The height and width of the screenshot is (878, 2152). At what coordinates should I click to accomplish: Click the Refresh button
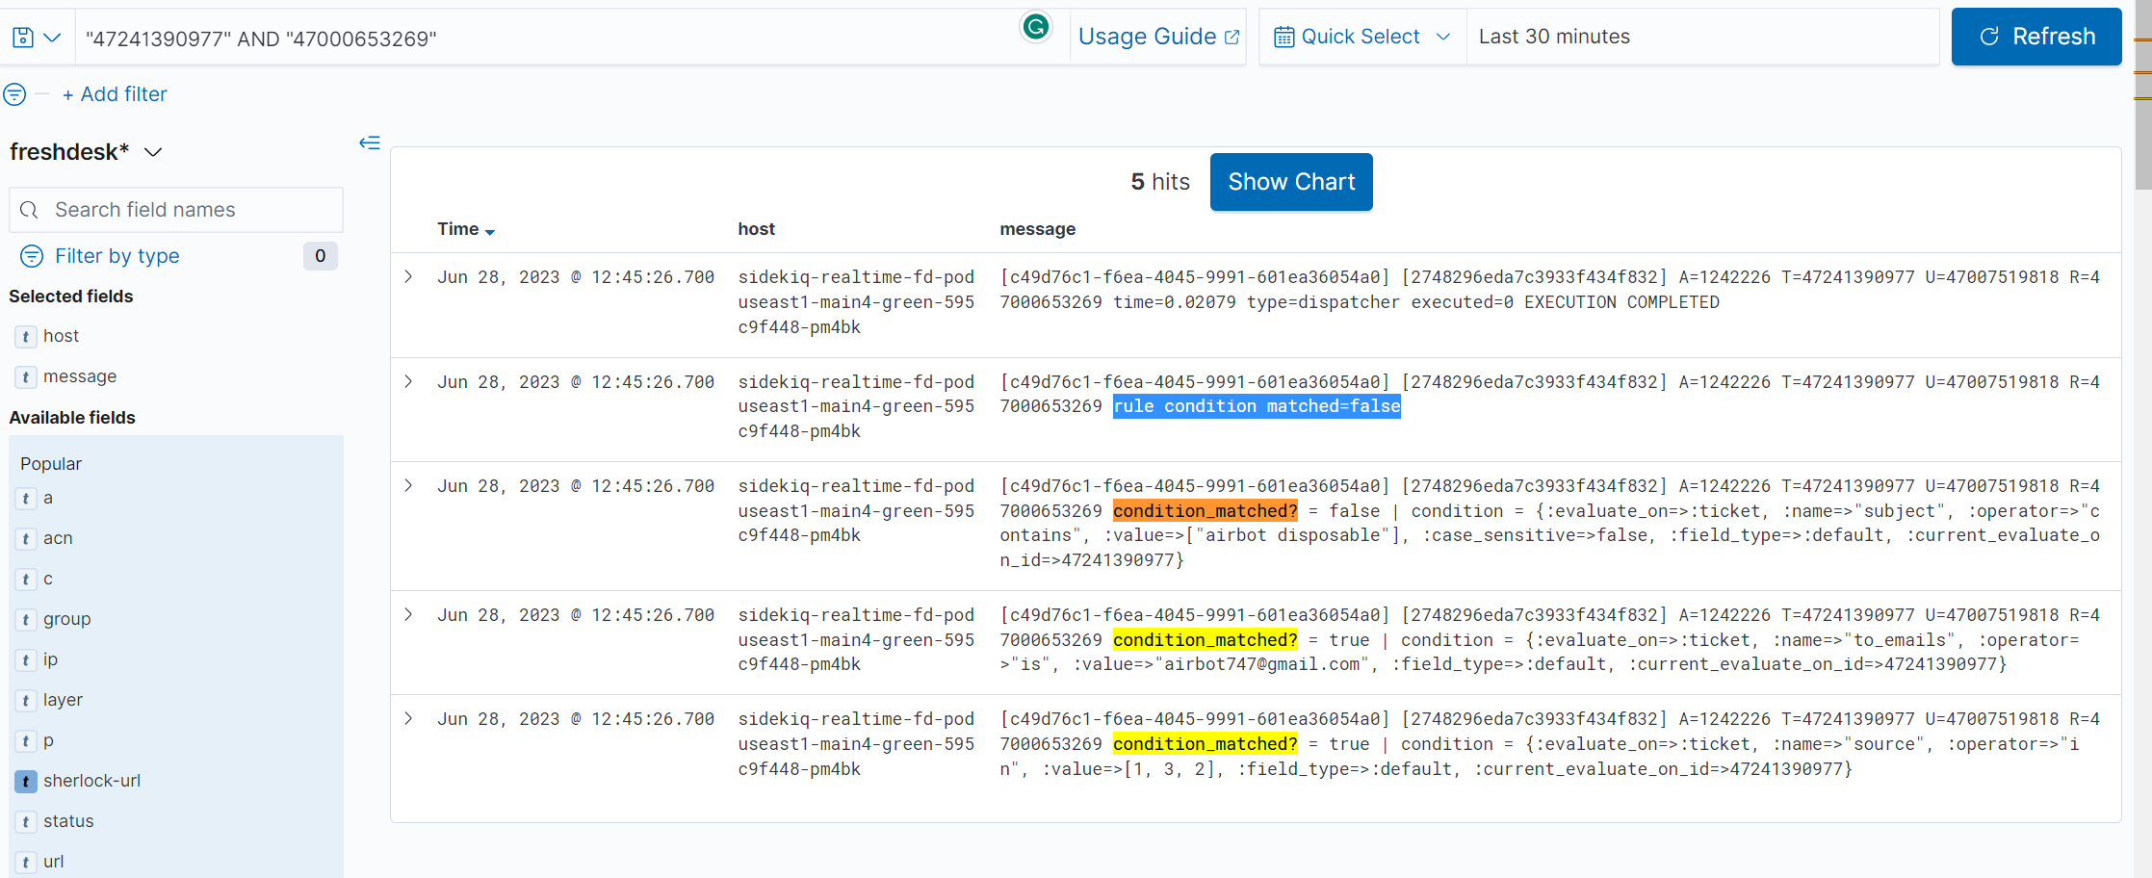click(2036, 37)
